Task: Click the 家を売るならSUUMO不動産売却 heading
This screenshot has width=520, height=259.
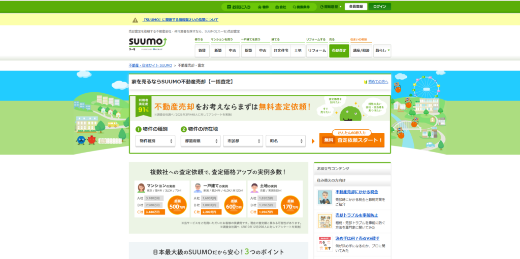Action: (x=182, y=82)
